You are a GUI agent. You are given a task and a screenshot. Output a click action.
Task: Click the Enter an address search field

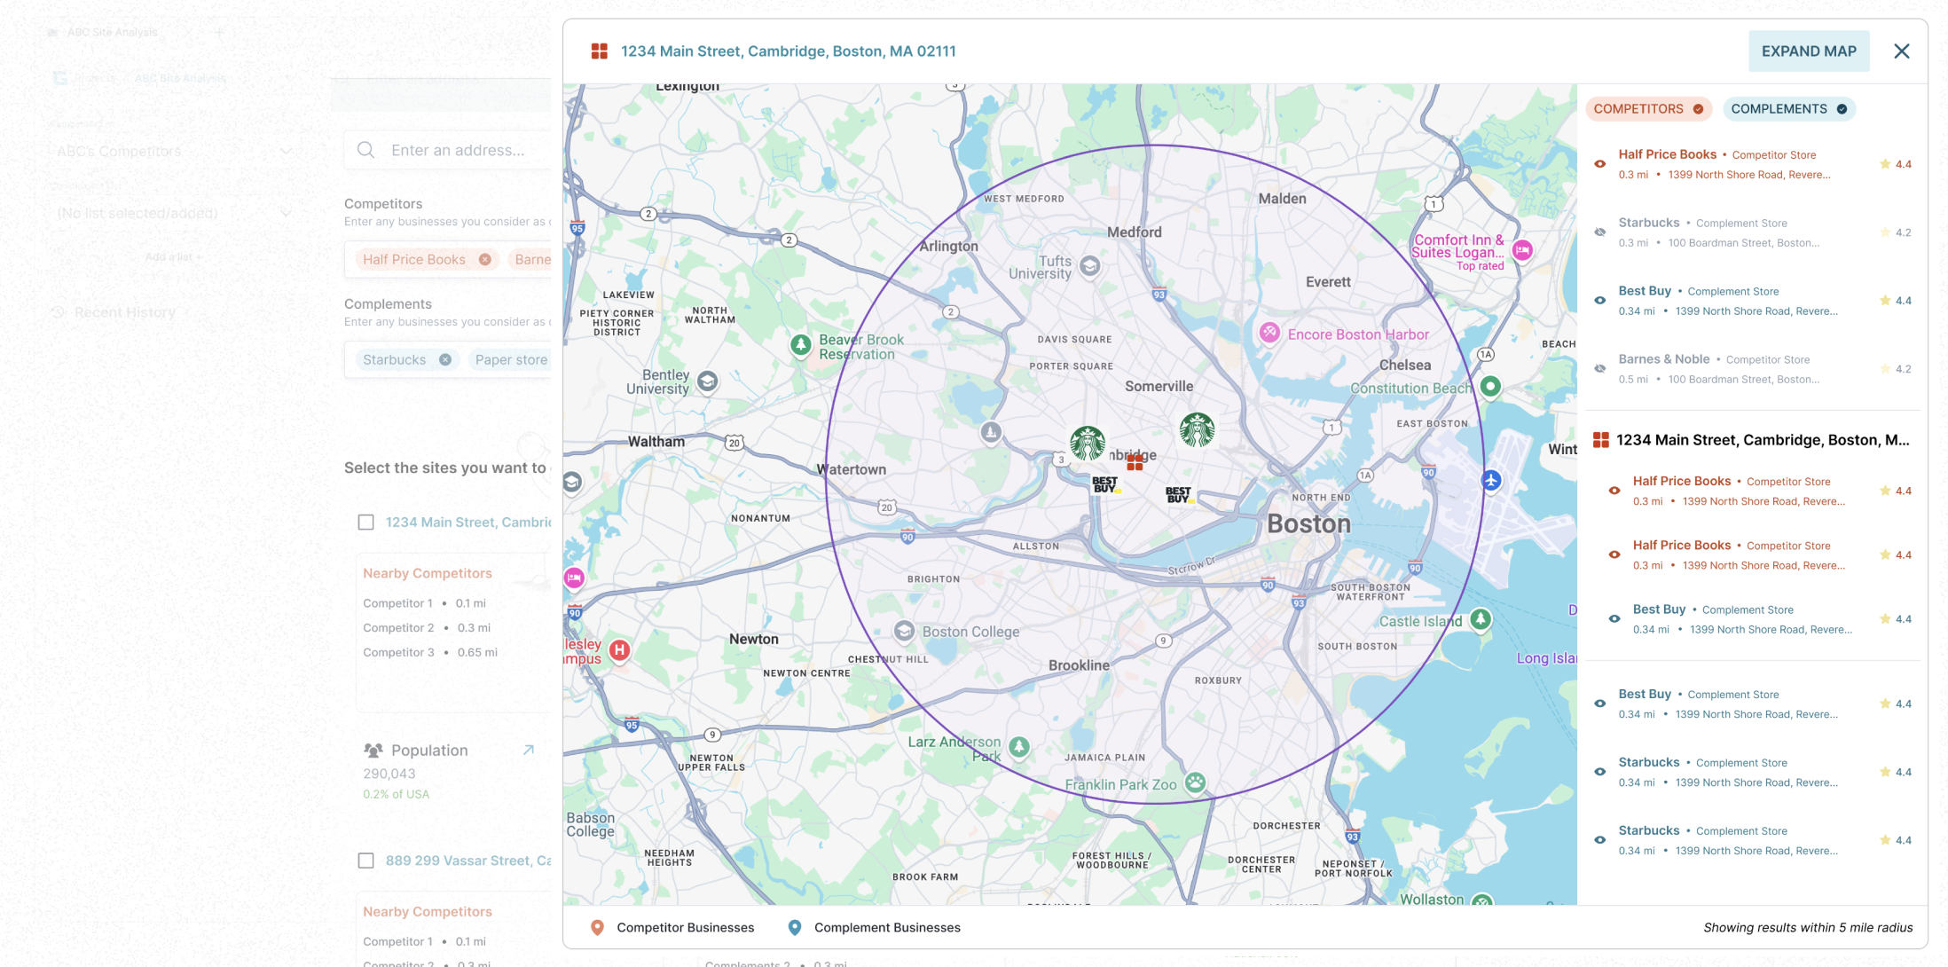click(448, 150)
